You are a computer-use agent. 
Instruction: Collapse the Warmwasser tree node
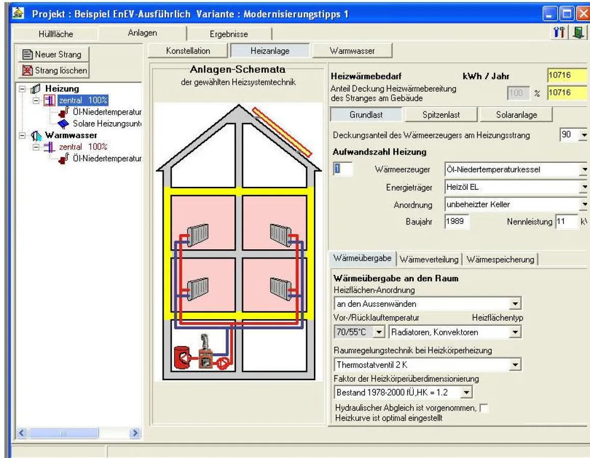(22, 135)
